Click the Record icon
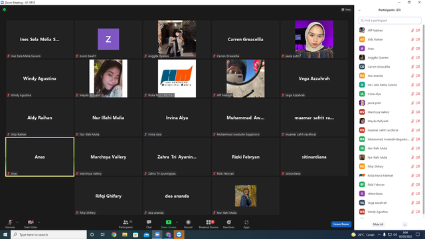 (x=188, y=222)
